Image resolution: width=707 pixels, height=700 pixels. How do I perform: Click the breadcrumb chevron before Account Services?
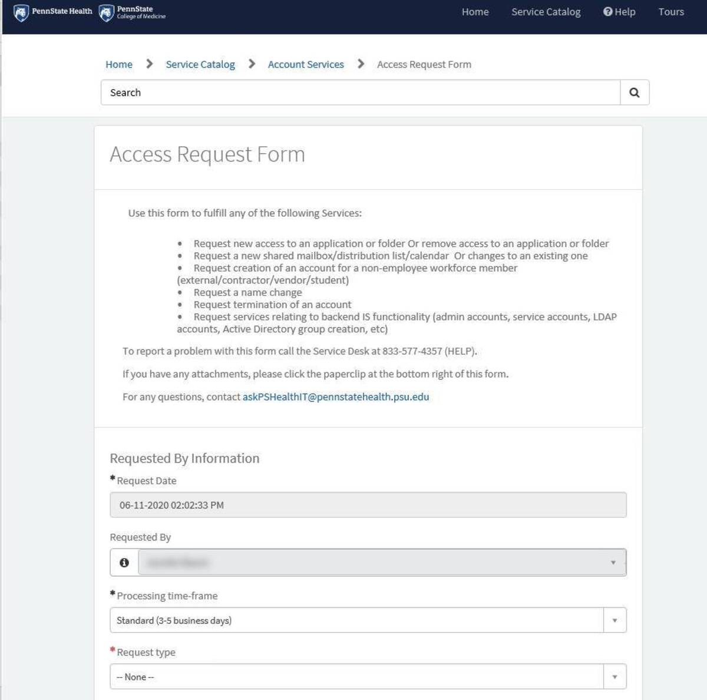(x=252, y=64)
